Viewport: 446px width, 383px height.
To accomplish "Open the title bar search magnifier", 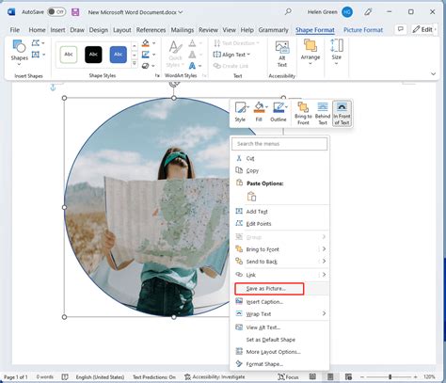I will click(288, 12).
